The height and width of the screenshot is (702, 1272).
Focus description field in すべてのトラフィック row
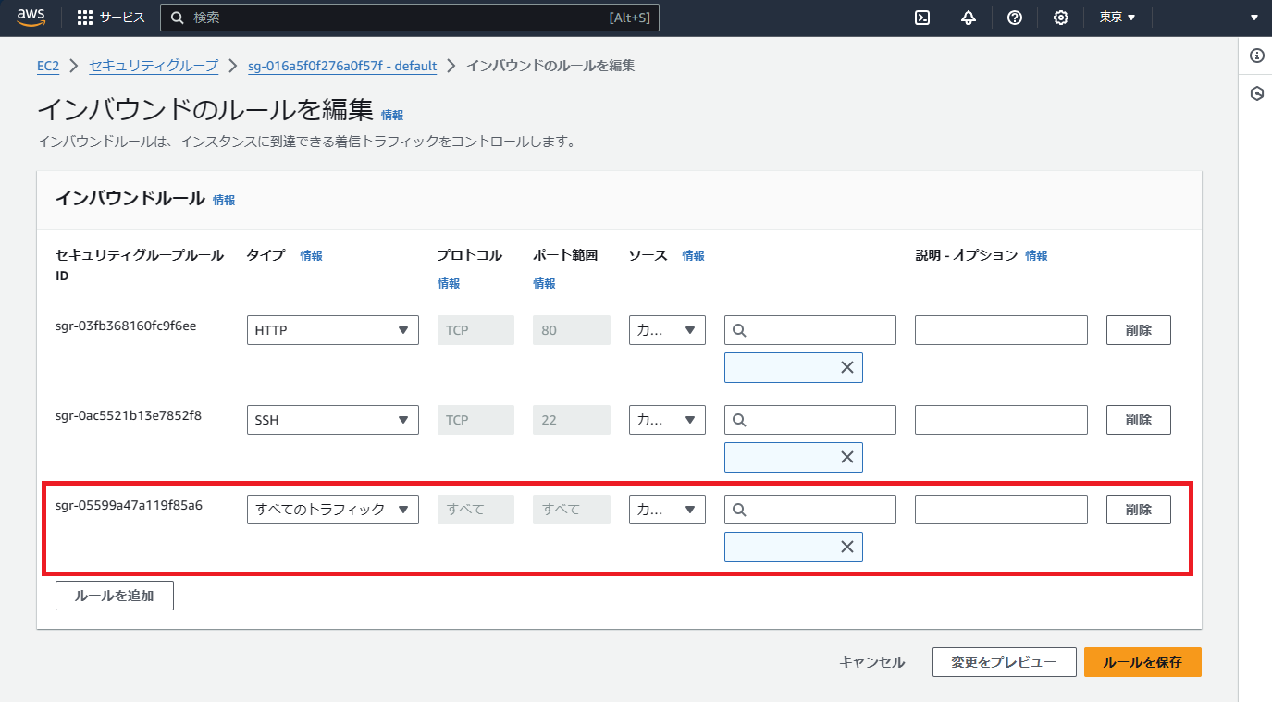tap(1001, 510)
